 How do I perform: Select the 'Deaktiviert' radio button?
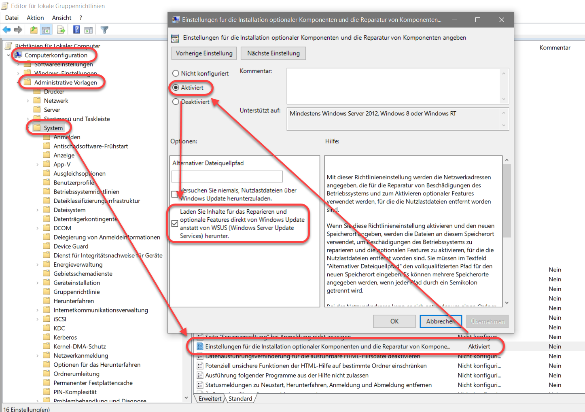coord(176,102)
